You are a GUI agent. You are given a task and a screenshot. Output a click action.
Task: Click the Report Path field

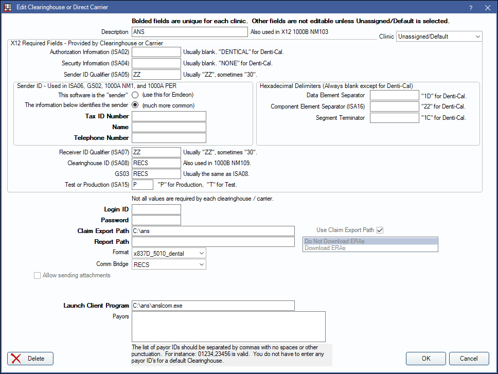213,242
